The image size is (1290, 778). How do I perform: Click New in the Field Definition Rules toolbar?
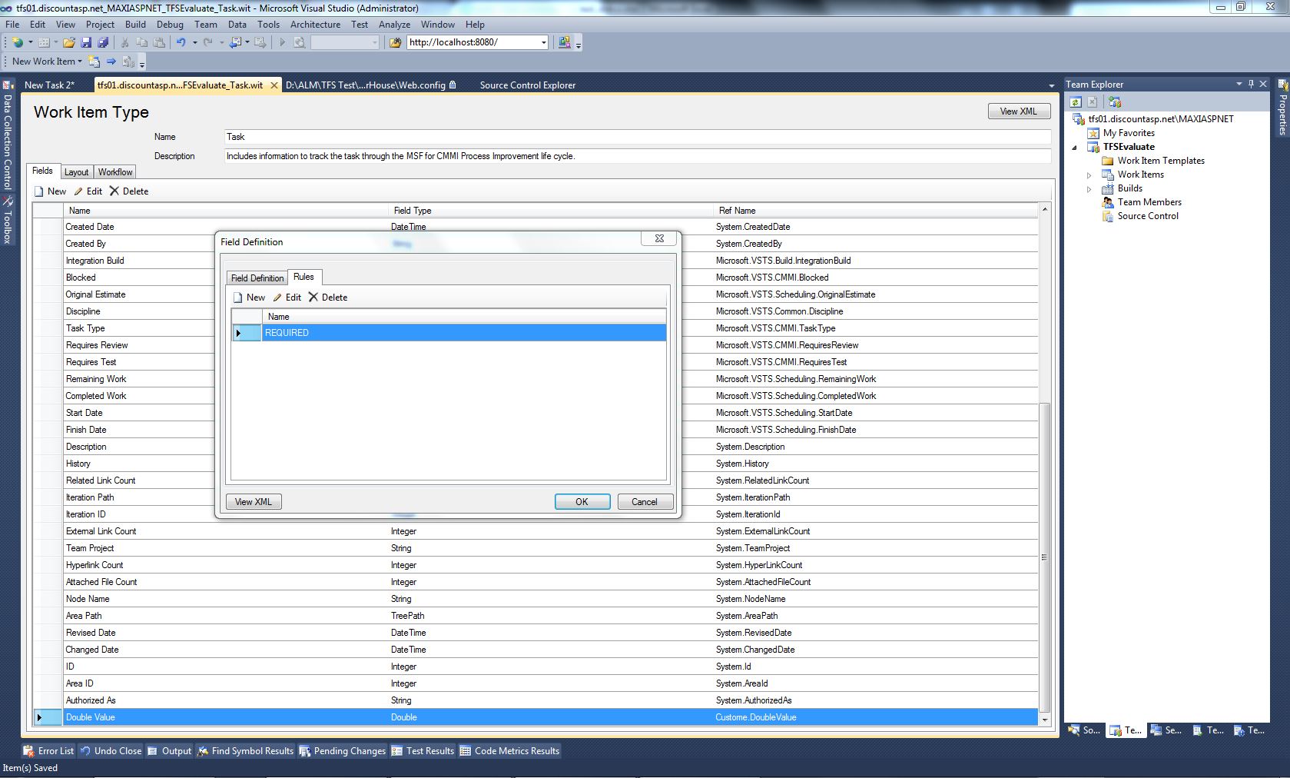point(249,298)
